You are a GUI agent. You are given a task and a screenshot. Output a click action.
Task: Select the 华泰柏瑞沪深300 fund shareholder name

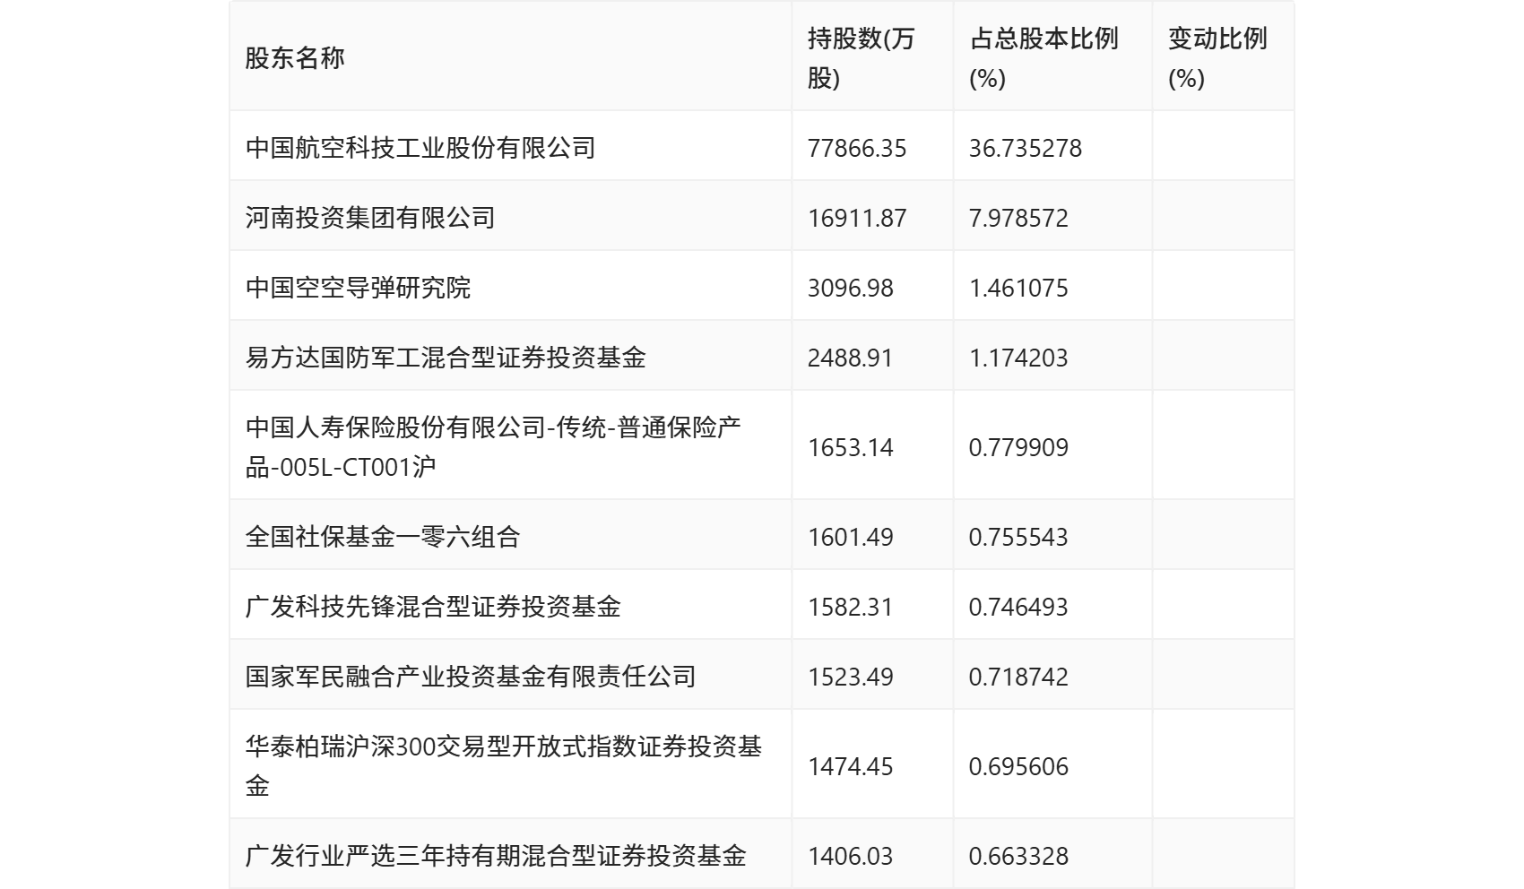[504, 766]
